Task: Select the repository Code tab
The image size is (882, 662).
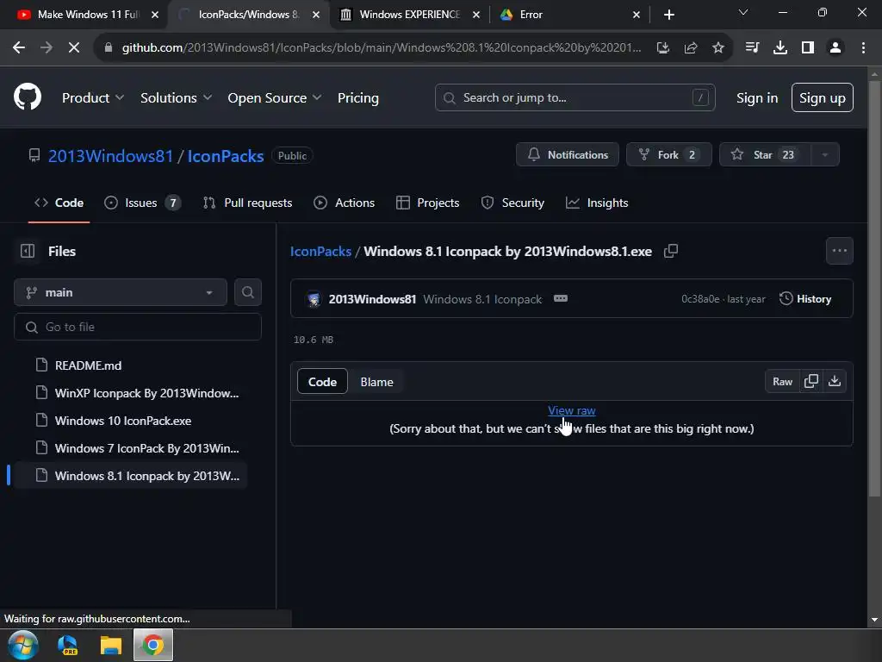Action: point(59,203)
